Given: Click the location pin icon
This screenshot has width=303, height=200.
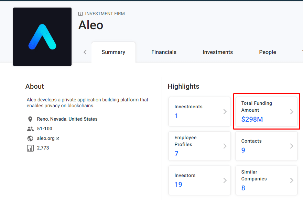Looking at the screenshot, I should [30, 119].
